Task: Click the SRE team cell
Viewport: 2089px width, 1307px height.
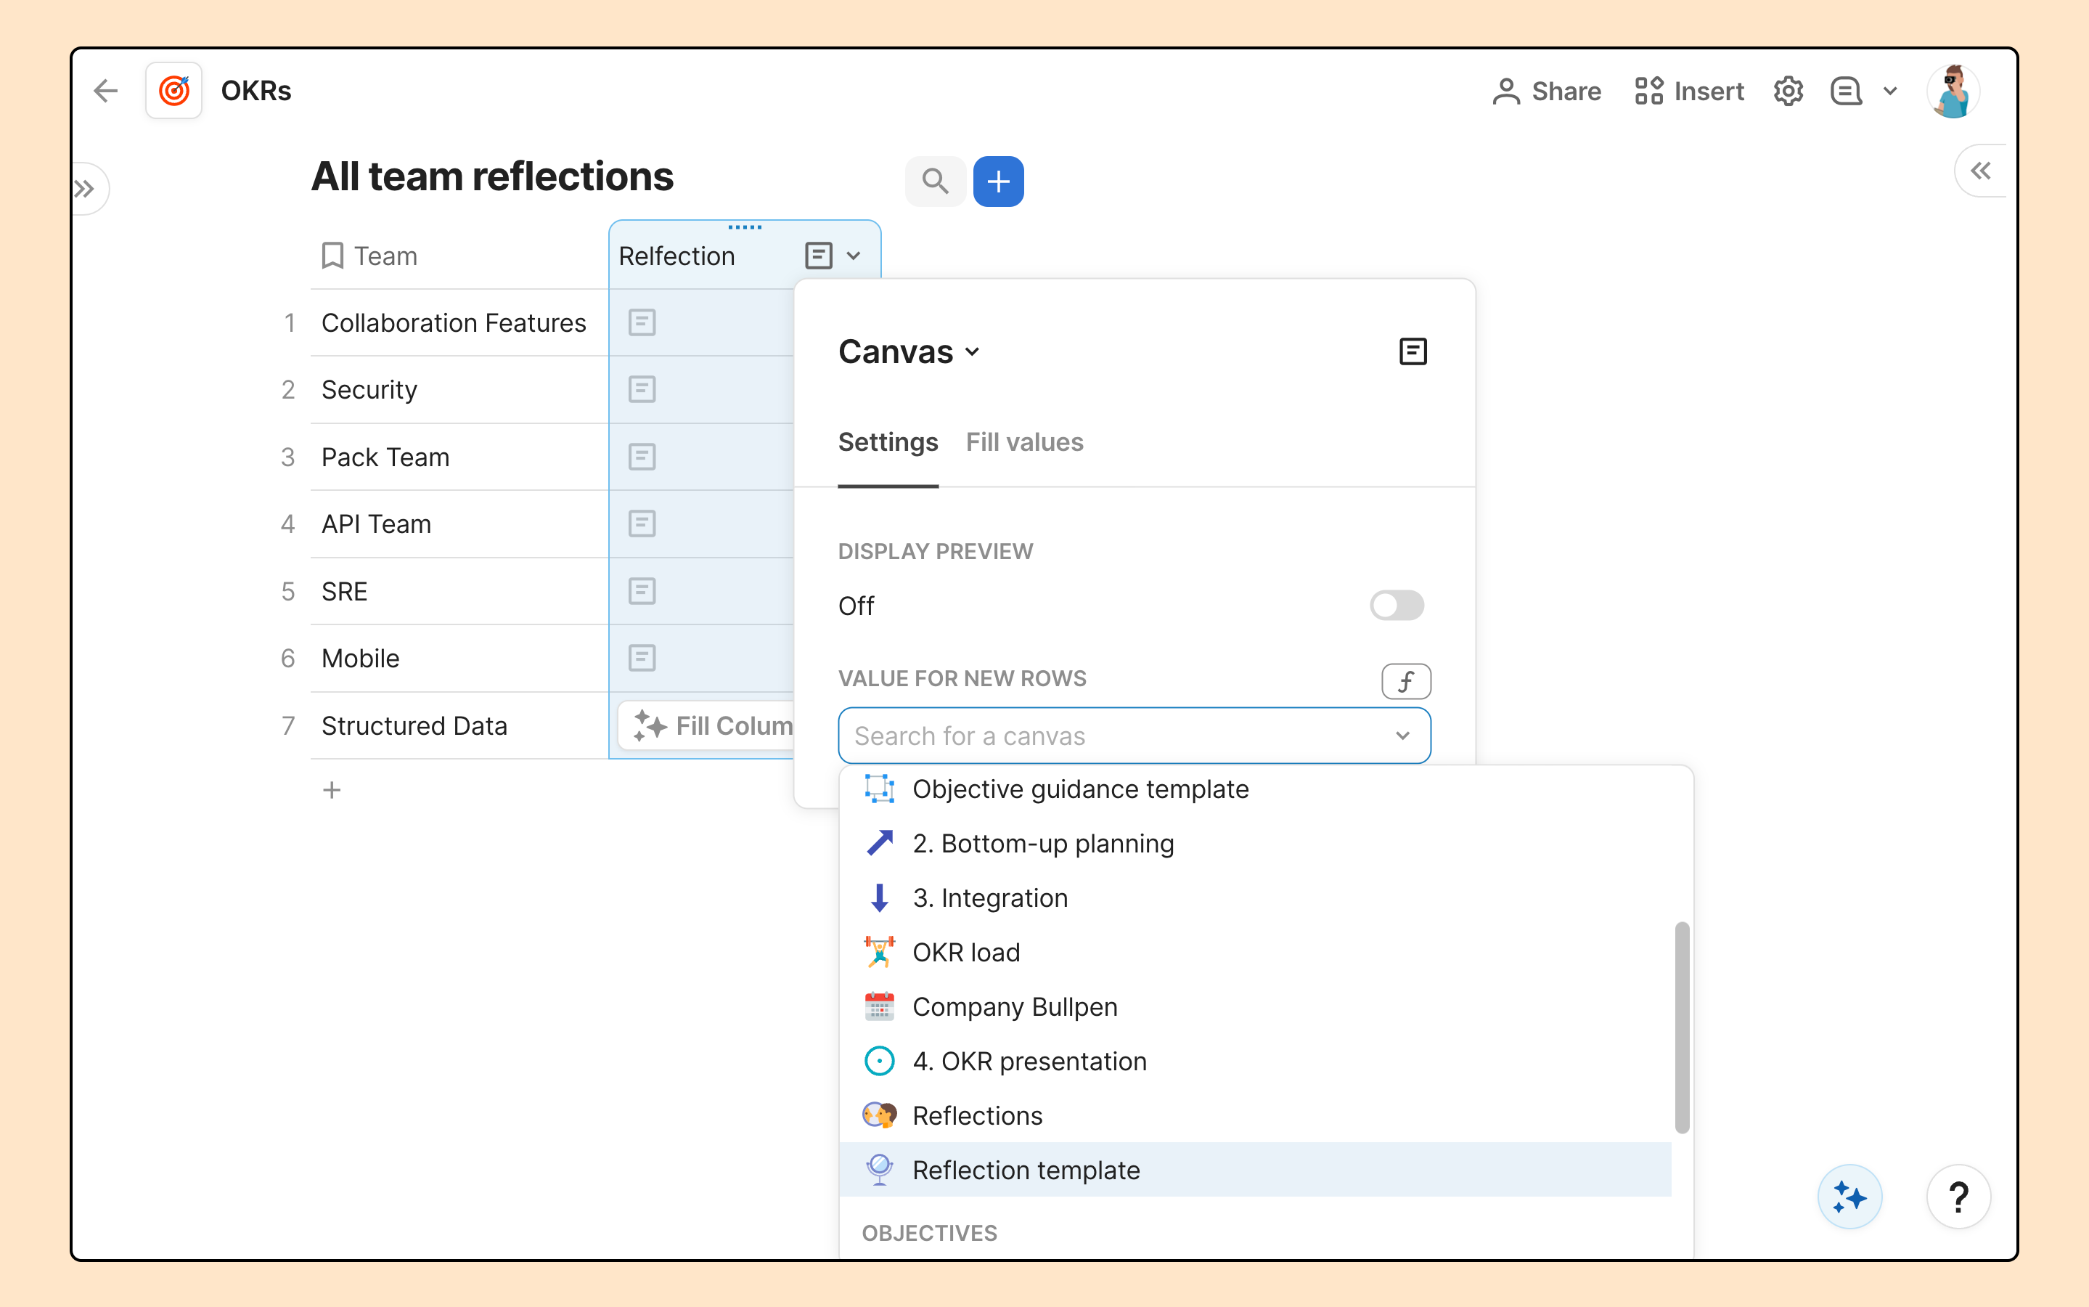Action: 459,591
